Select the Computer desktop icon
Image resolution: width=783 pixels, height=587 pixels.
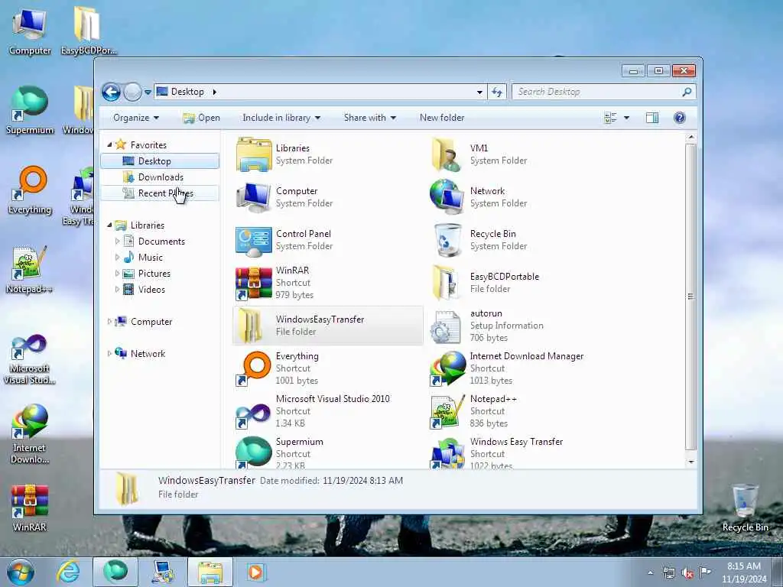click(30, 31)
